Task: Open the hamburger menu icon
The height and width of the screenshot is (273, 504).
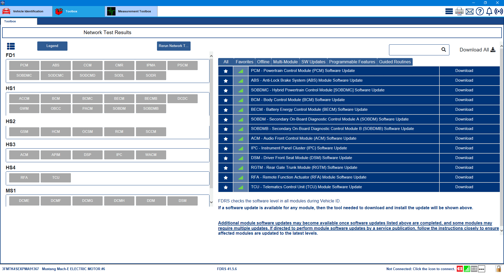Action: tap(449, 11)
